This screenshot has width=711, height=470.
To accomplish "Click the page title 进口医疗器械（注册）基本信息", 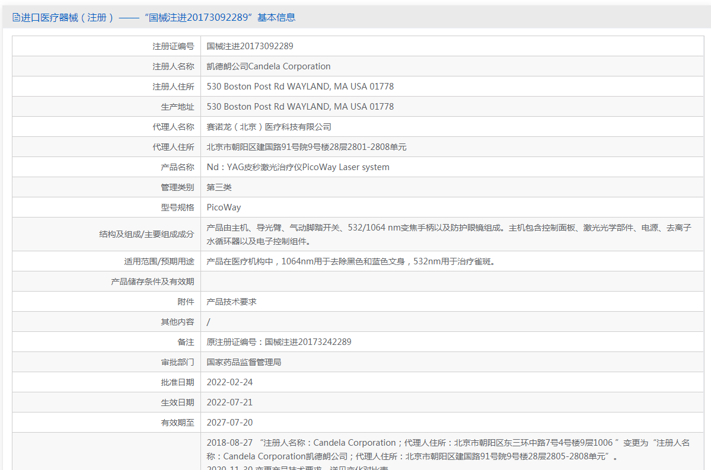I will [158, 18].
